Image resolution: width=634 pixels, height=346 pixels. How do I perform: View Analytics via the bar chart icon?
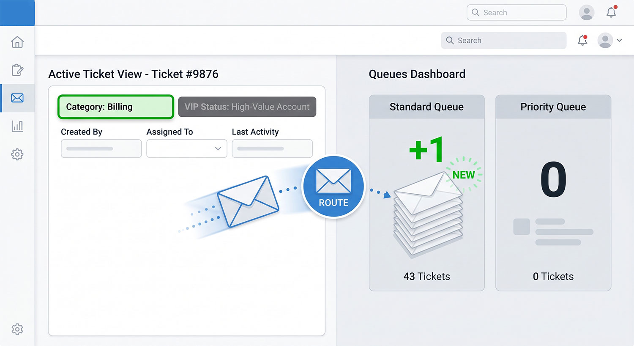[x=17, y=126]
